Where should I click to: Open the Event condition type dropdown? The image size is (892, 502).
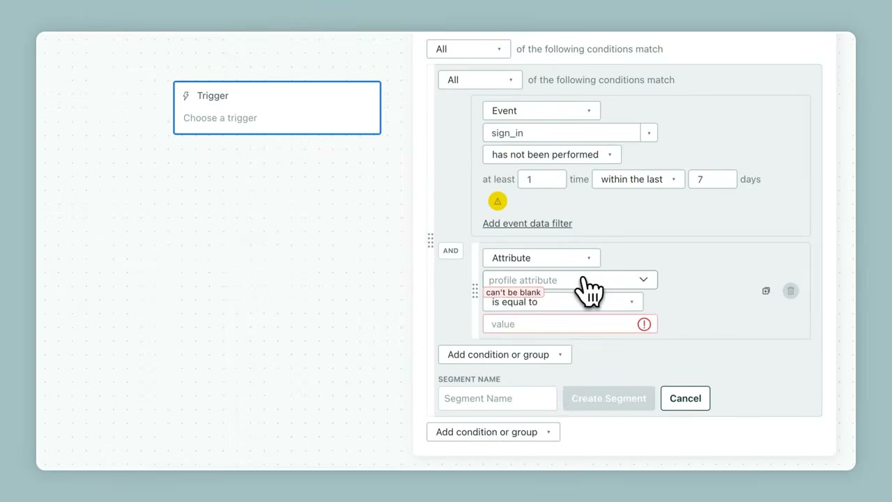pyautogui.click(x=541, y=111)
